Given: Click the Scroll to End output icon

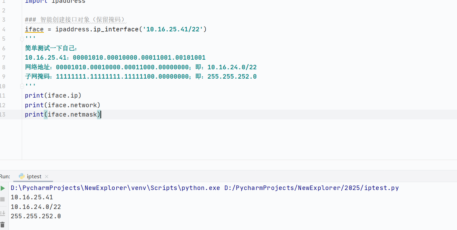Looking at the screenshot, I should pos(3,213).
